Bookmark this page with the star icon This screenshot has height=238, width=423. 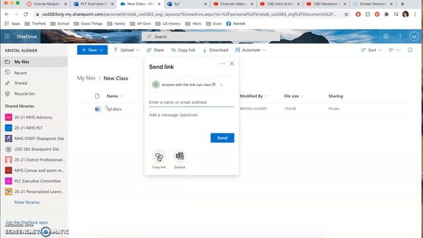click(x=346, y=15)
